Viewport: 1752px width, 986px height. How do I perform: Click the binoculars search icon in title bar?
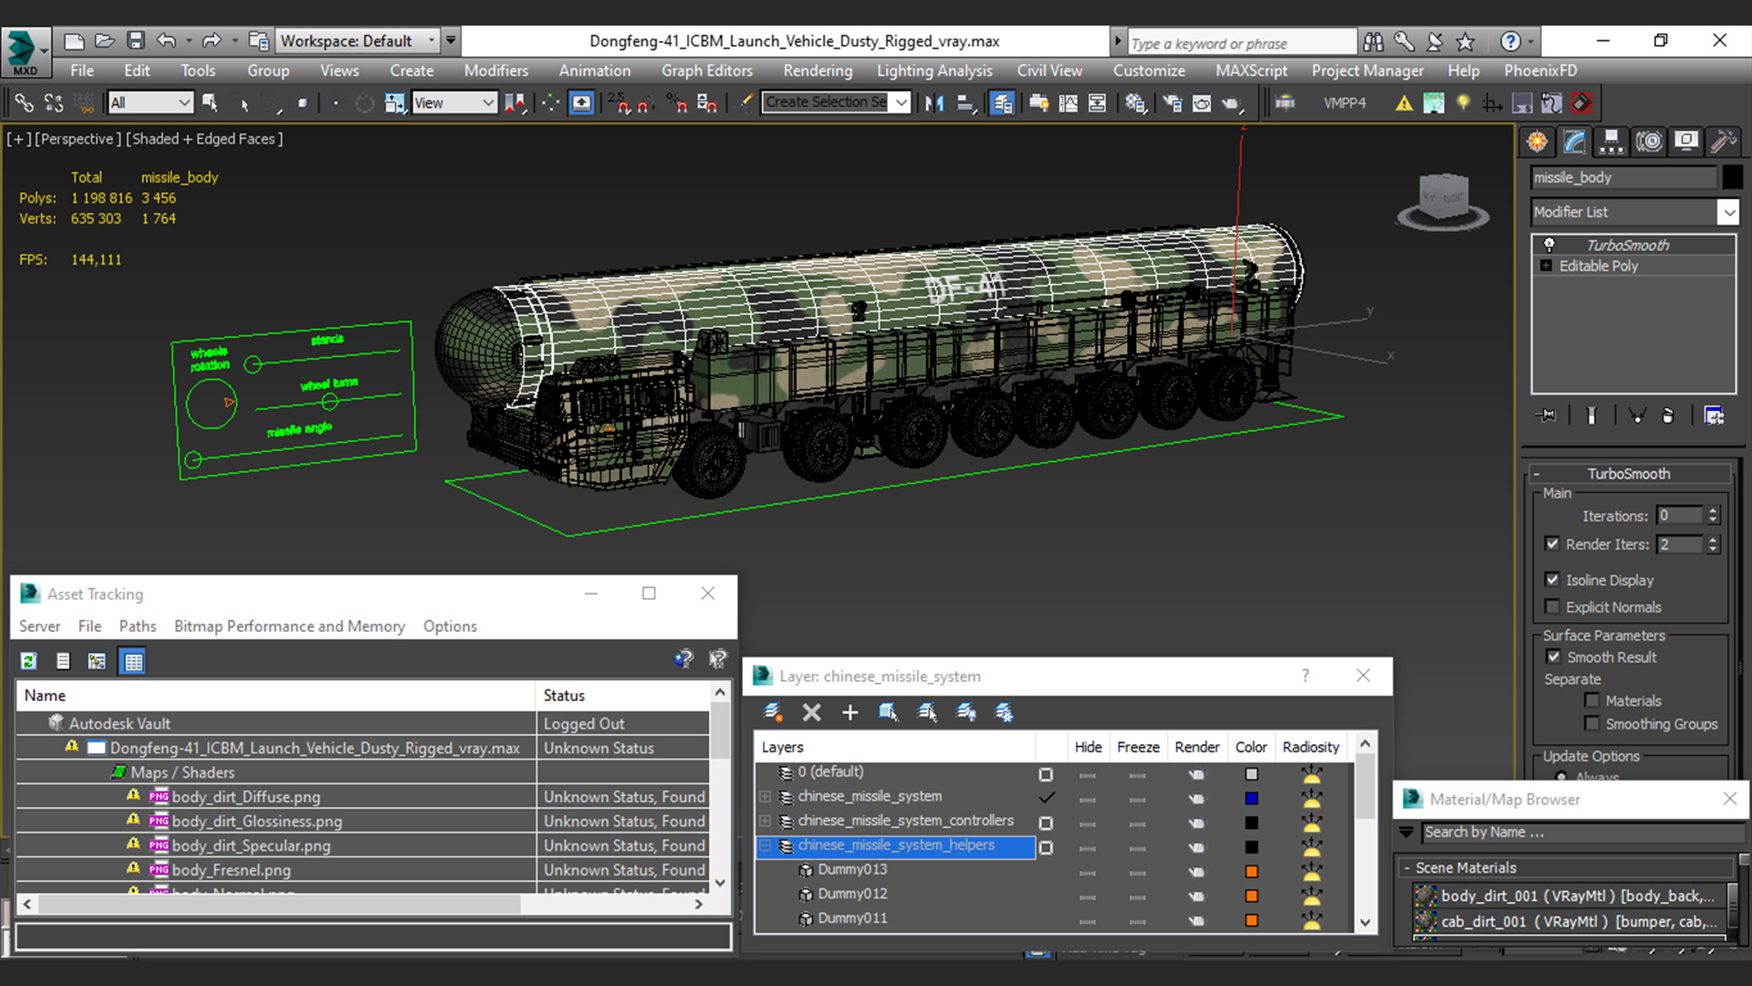click(x=1373, y=41)
